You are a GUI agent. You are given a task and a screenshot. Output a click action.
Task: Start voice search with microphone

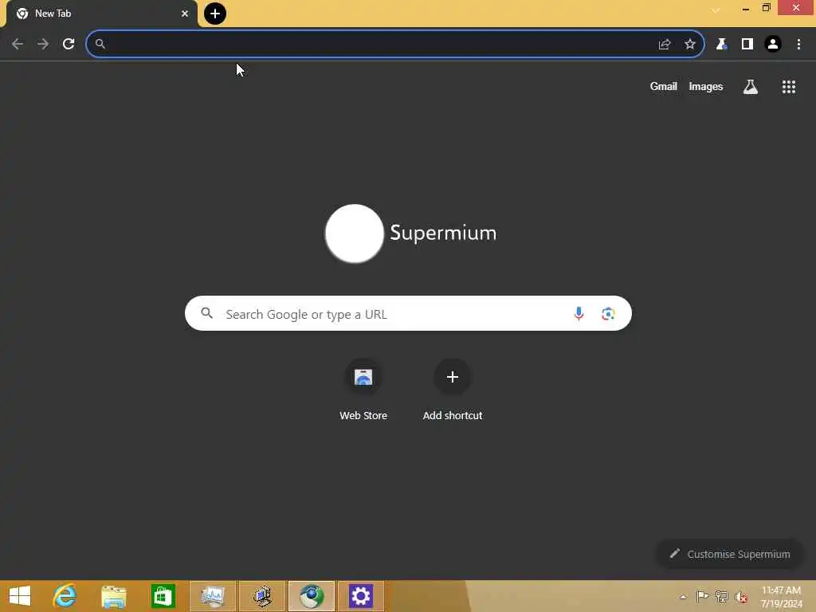pos(579,313)
